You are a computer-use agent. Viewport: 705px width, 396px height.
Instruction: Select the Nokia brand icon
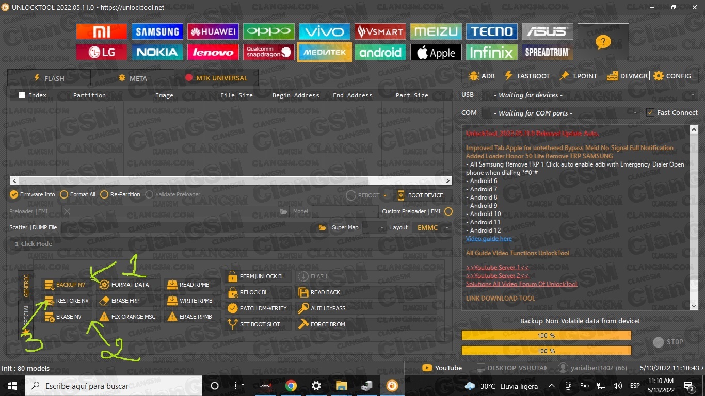click(157, 52)
